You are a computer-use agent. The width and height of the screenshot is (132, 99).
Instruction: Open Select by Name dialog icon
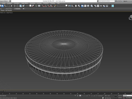(x=5, y=6)
